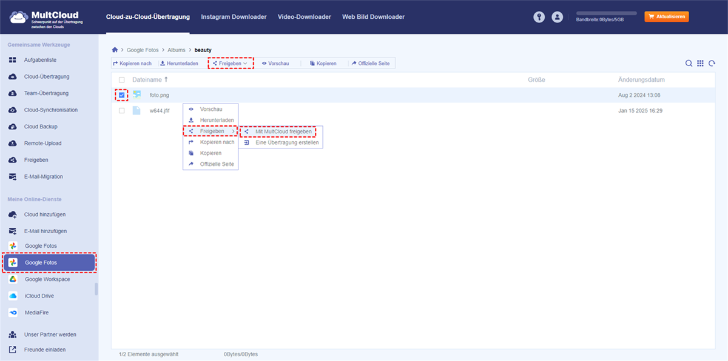Sort by Größe column header
The image size is (728, 361).
pyautogui.click(x=536, y=80)
